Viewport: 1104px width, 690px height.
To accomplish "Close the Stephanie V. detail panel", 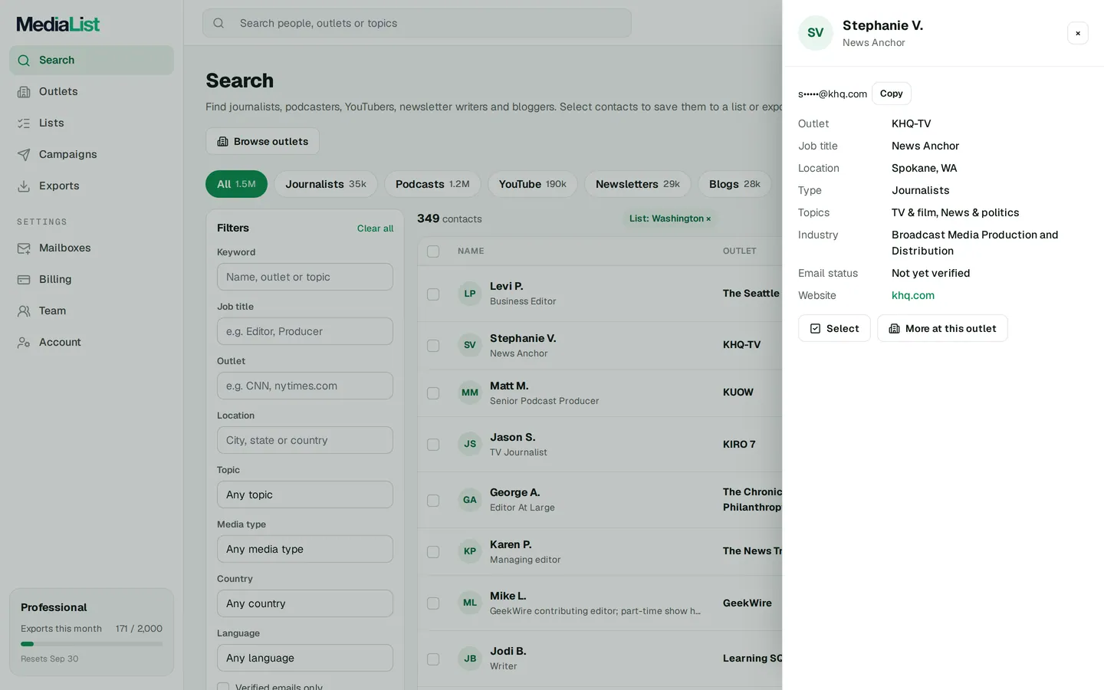I will 1078,33.
